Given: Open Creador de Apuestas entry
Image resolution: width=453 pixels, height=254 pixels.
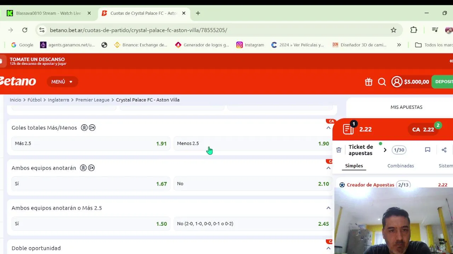Looking at the screenshot, I should tap(371, 185).
